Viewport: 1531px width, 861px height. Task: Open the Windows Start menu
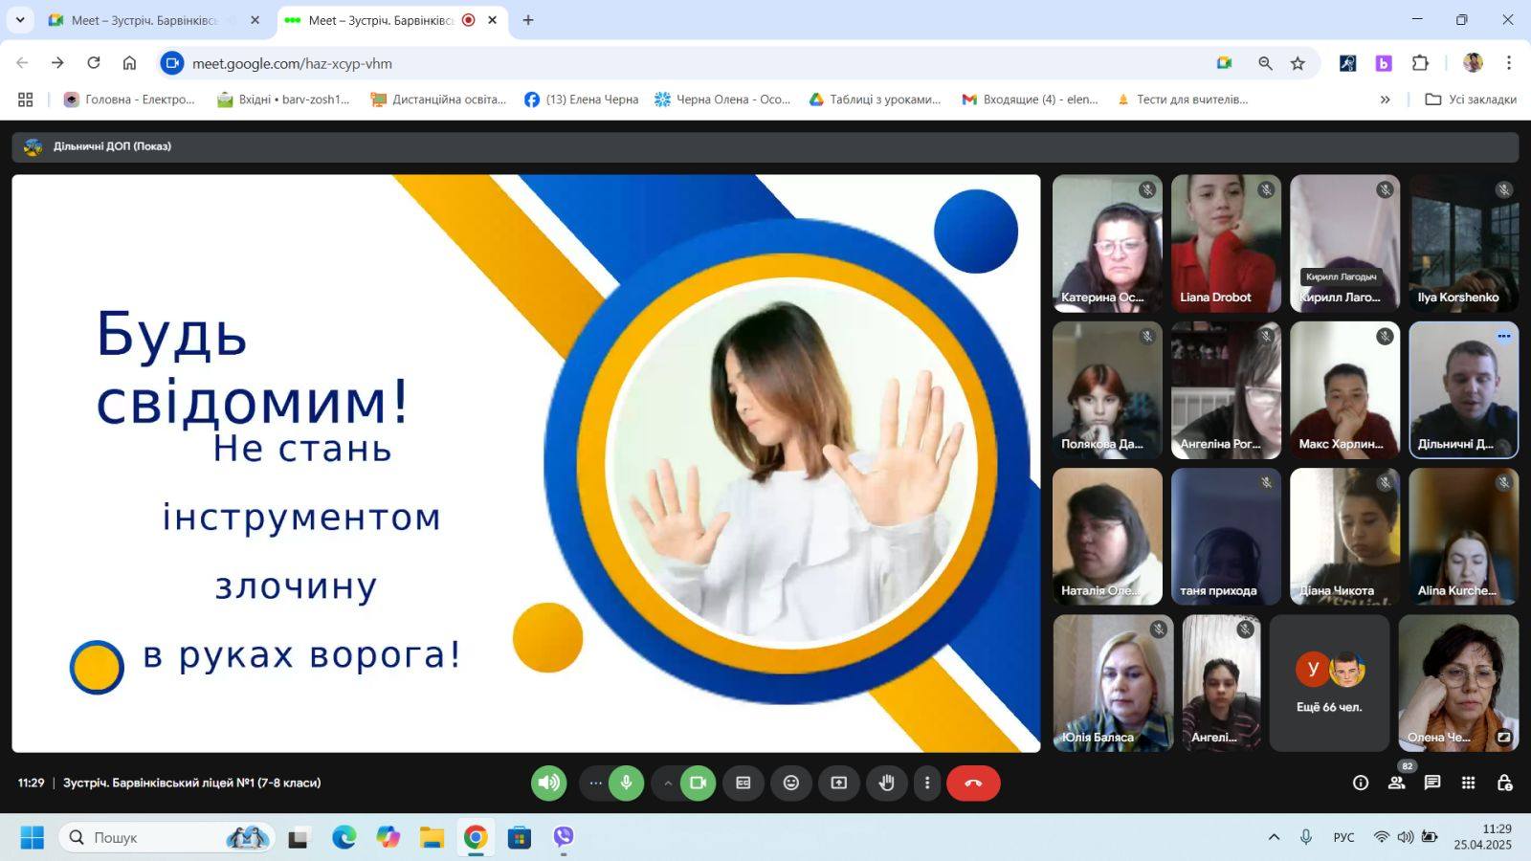[x=32, y=837]
